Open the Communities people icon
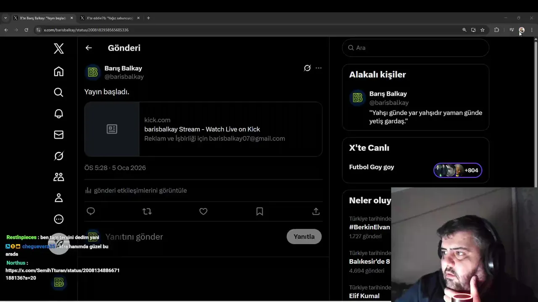Image resolution: width=538 pixels, height=302 pixels. pos(59,177)
